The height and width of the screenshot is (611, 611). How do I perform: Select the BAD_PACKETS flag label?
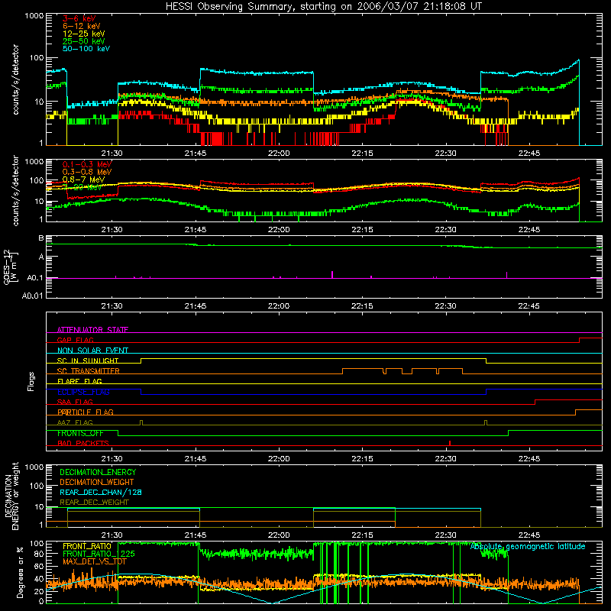tap(83, 443)
